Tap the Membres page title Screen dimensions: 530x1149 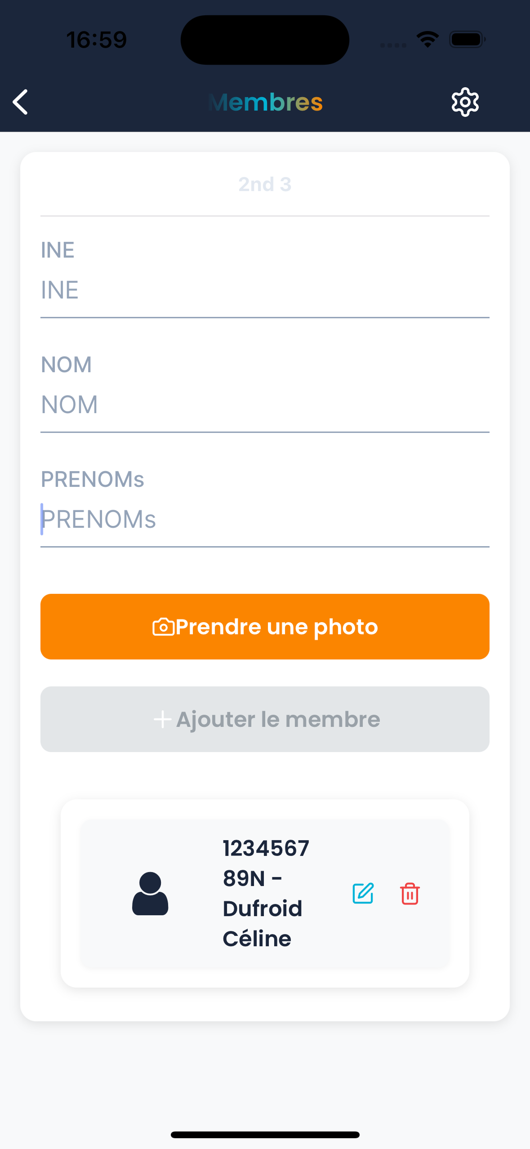pyautogui.click(x=265, y=102)
